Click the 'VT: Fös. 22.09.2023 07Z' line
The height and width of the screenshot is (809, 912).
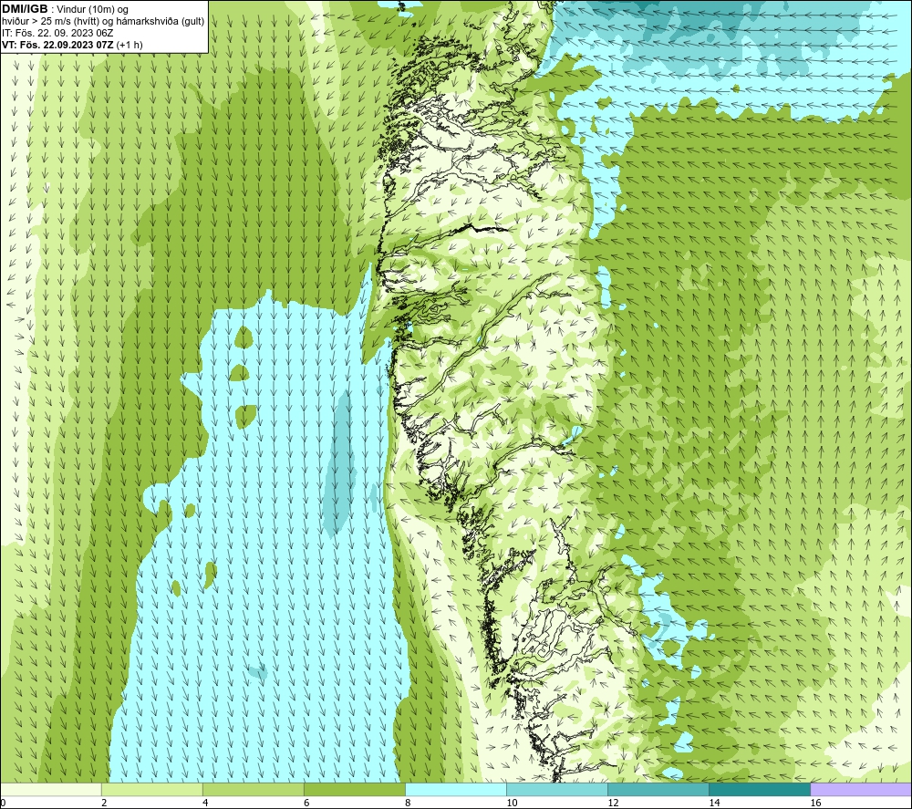[72, 45]
